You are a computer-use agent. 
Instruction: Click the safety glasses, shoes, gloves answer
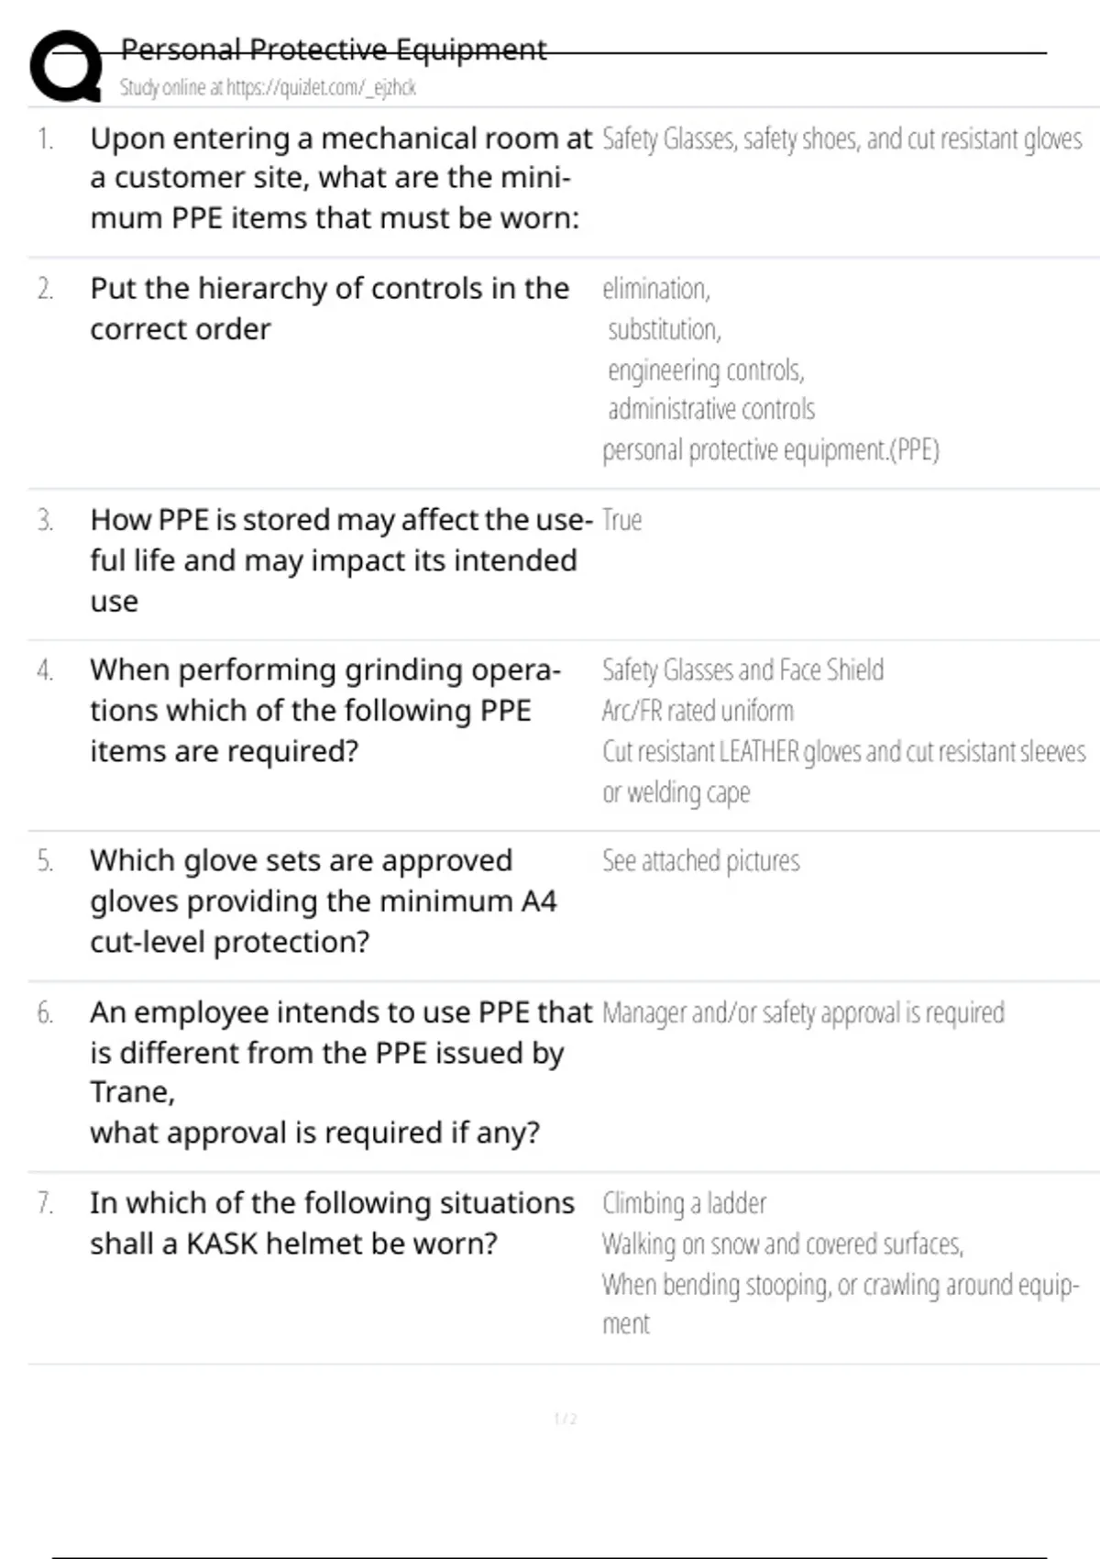point(841,139)
